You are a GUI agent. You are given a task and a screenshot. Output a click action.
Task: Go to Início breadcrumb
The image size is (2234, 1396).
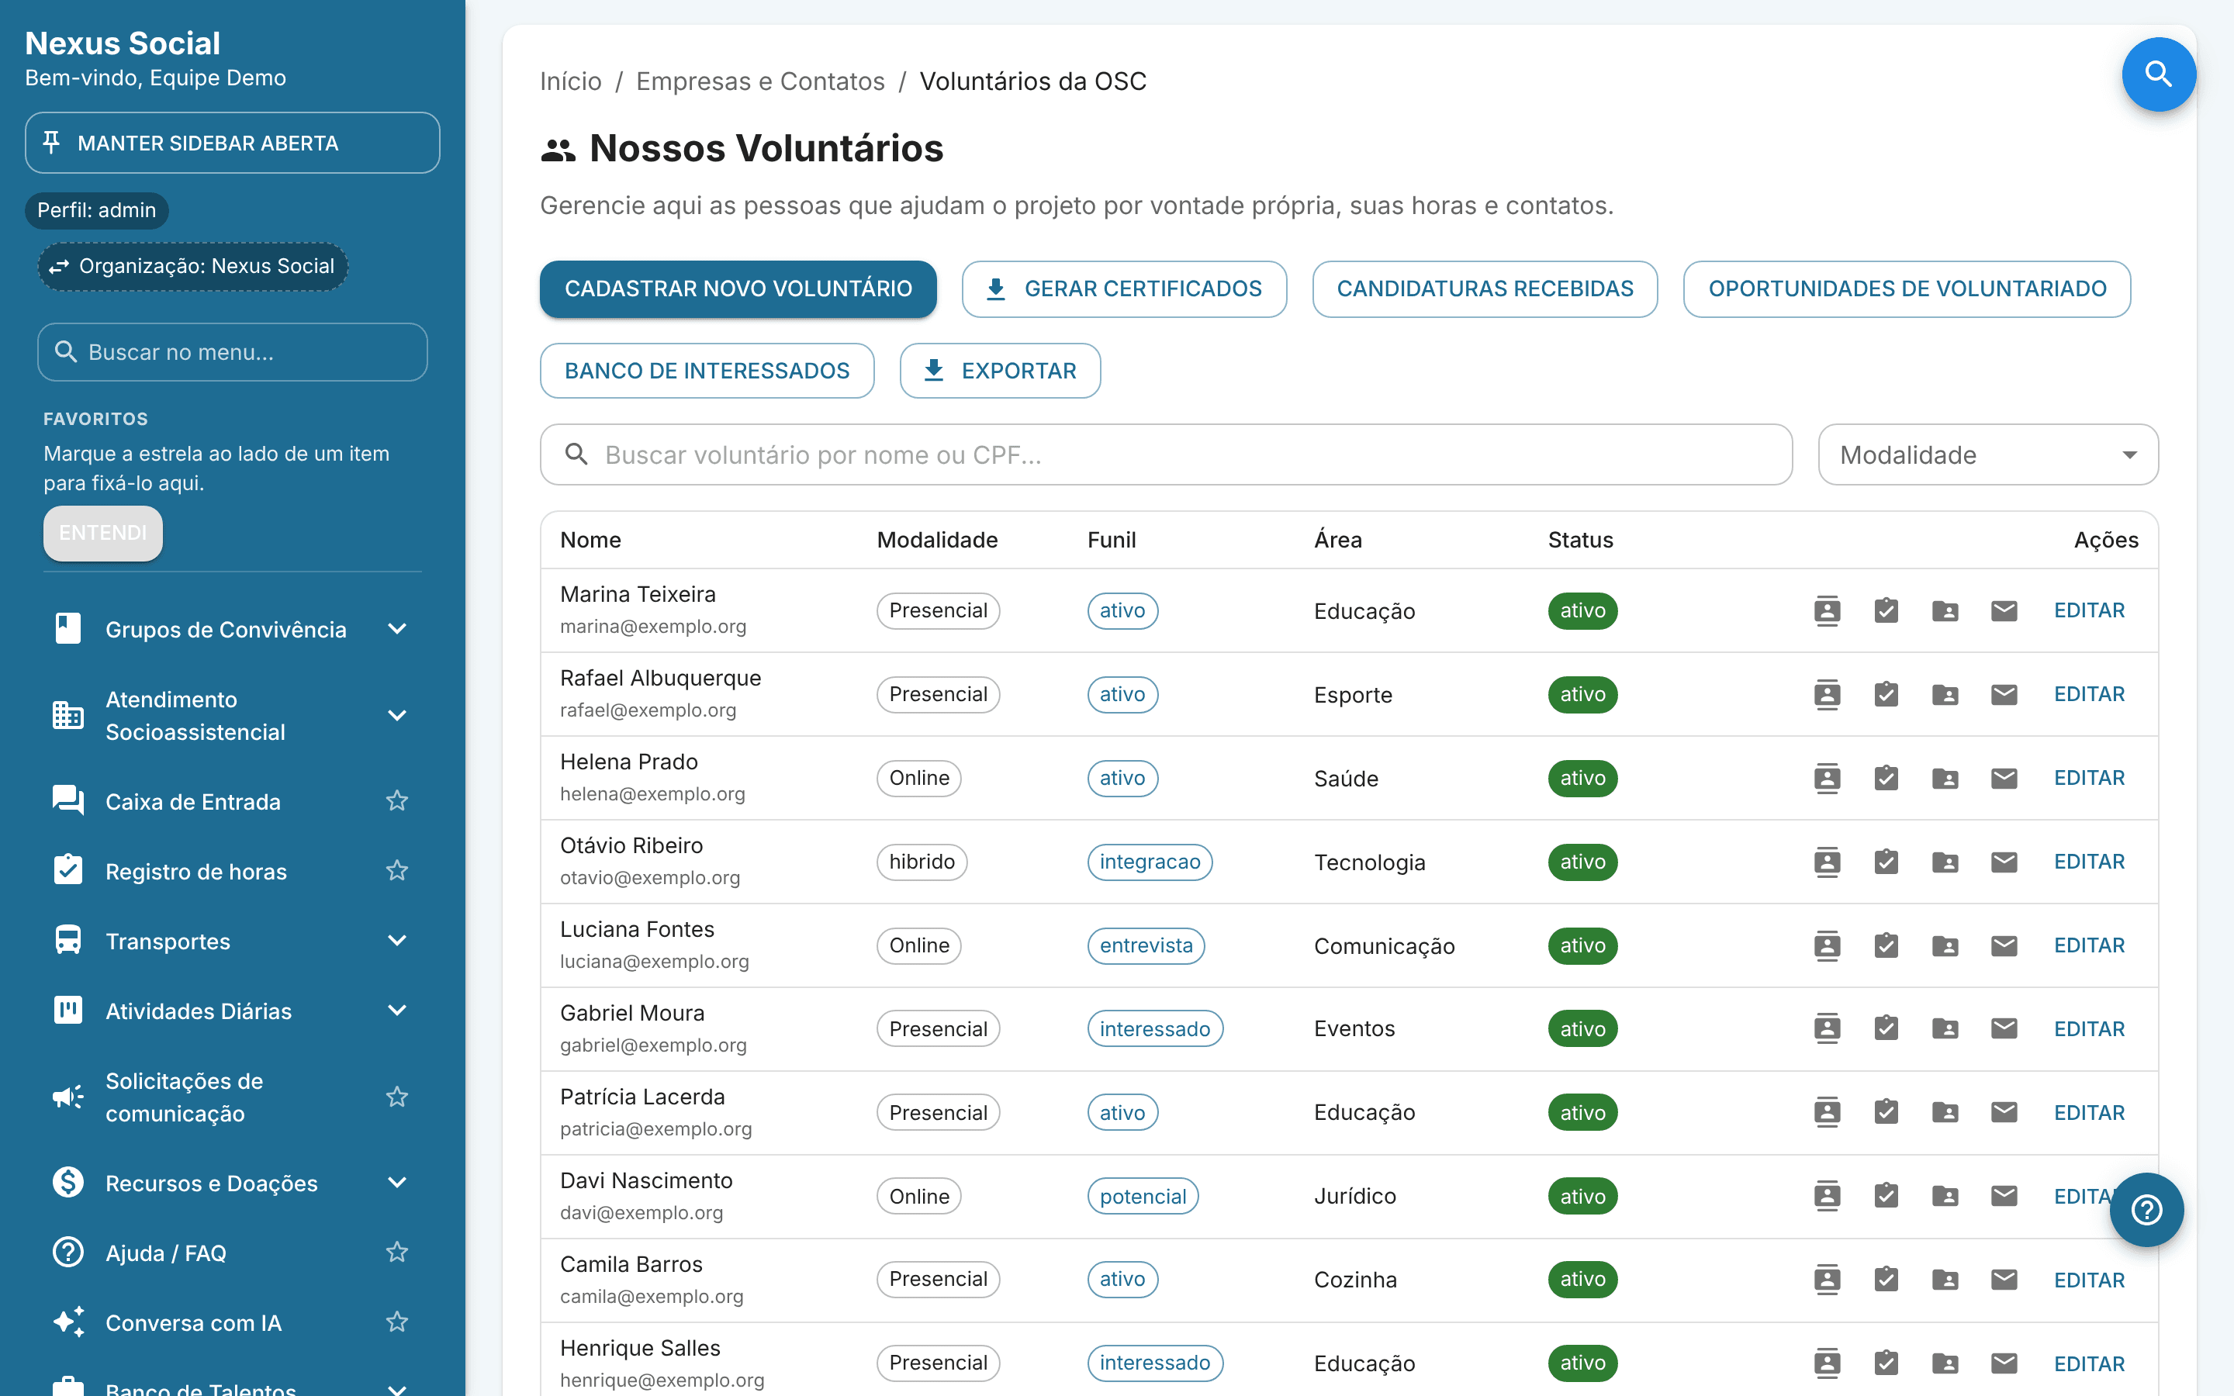(x=570, y=81)
